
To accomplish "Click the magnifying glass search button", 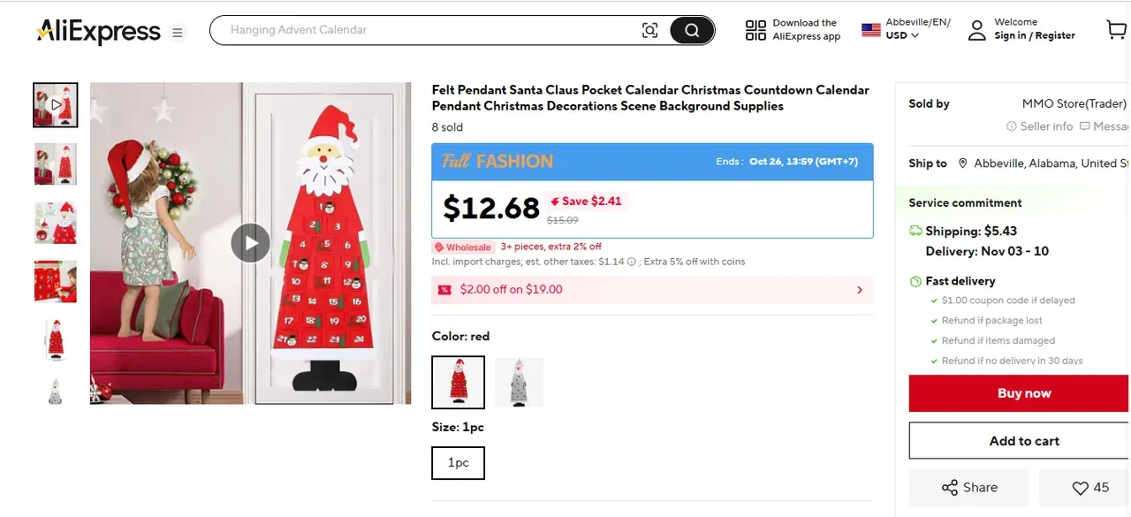I will tap(692, 30).
